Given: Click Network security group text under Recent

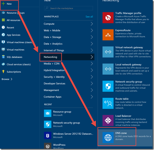Looking at the screenshot, I should 67,123.
